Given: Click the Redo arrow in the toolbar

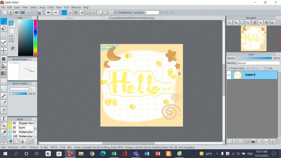Looking at the screenshot, I should click(x=55, y=13).
